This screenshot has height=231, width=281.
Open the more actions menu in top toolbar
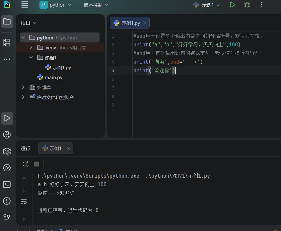[262, 5]
